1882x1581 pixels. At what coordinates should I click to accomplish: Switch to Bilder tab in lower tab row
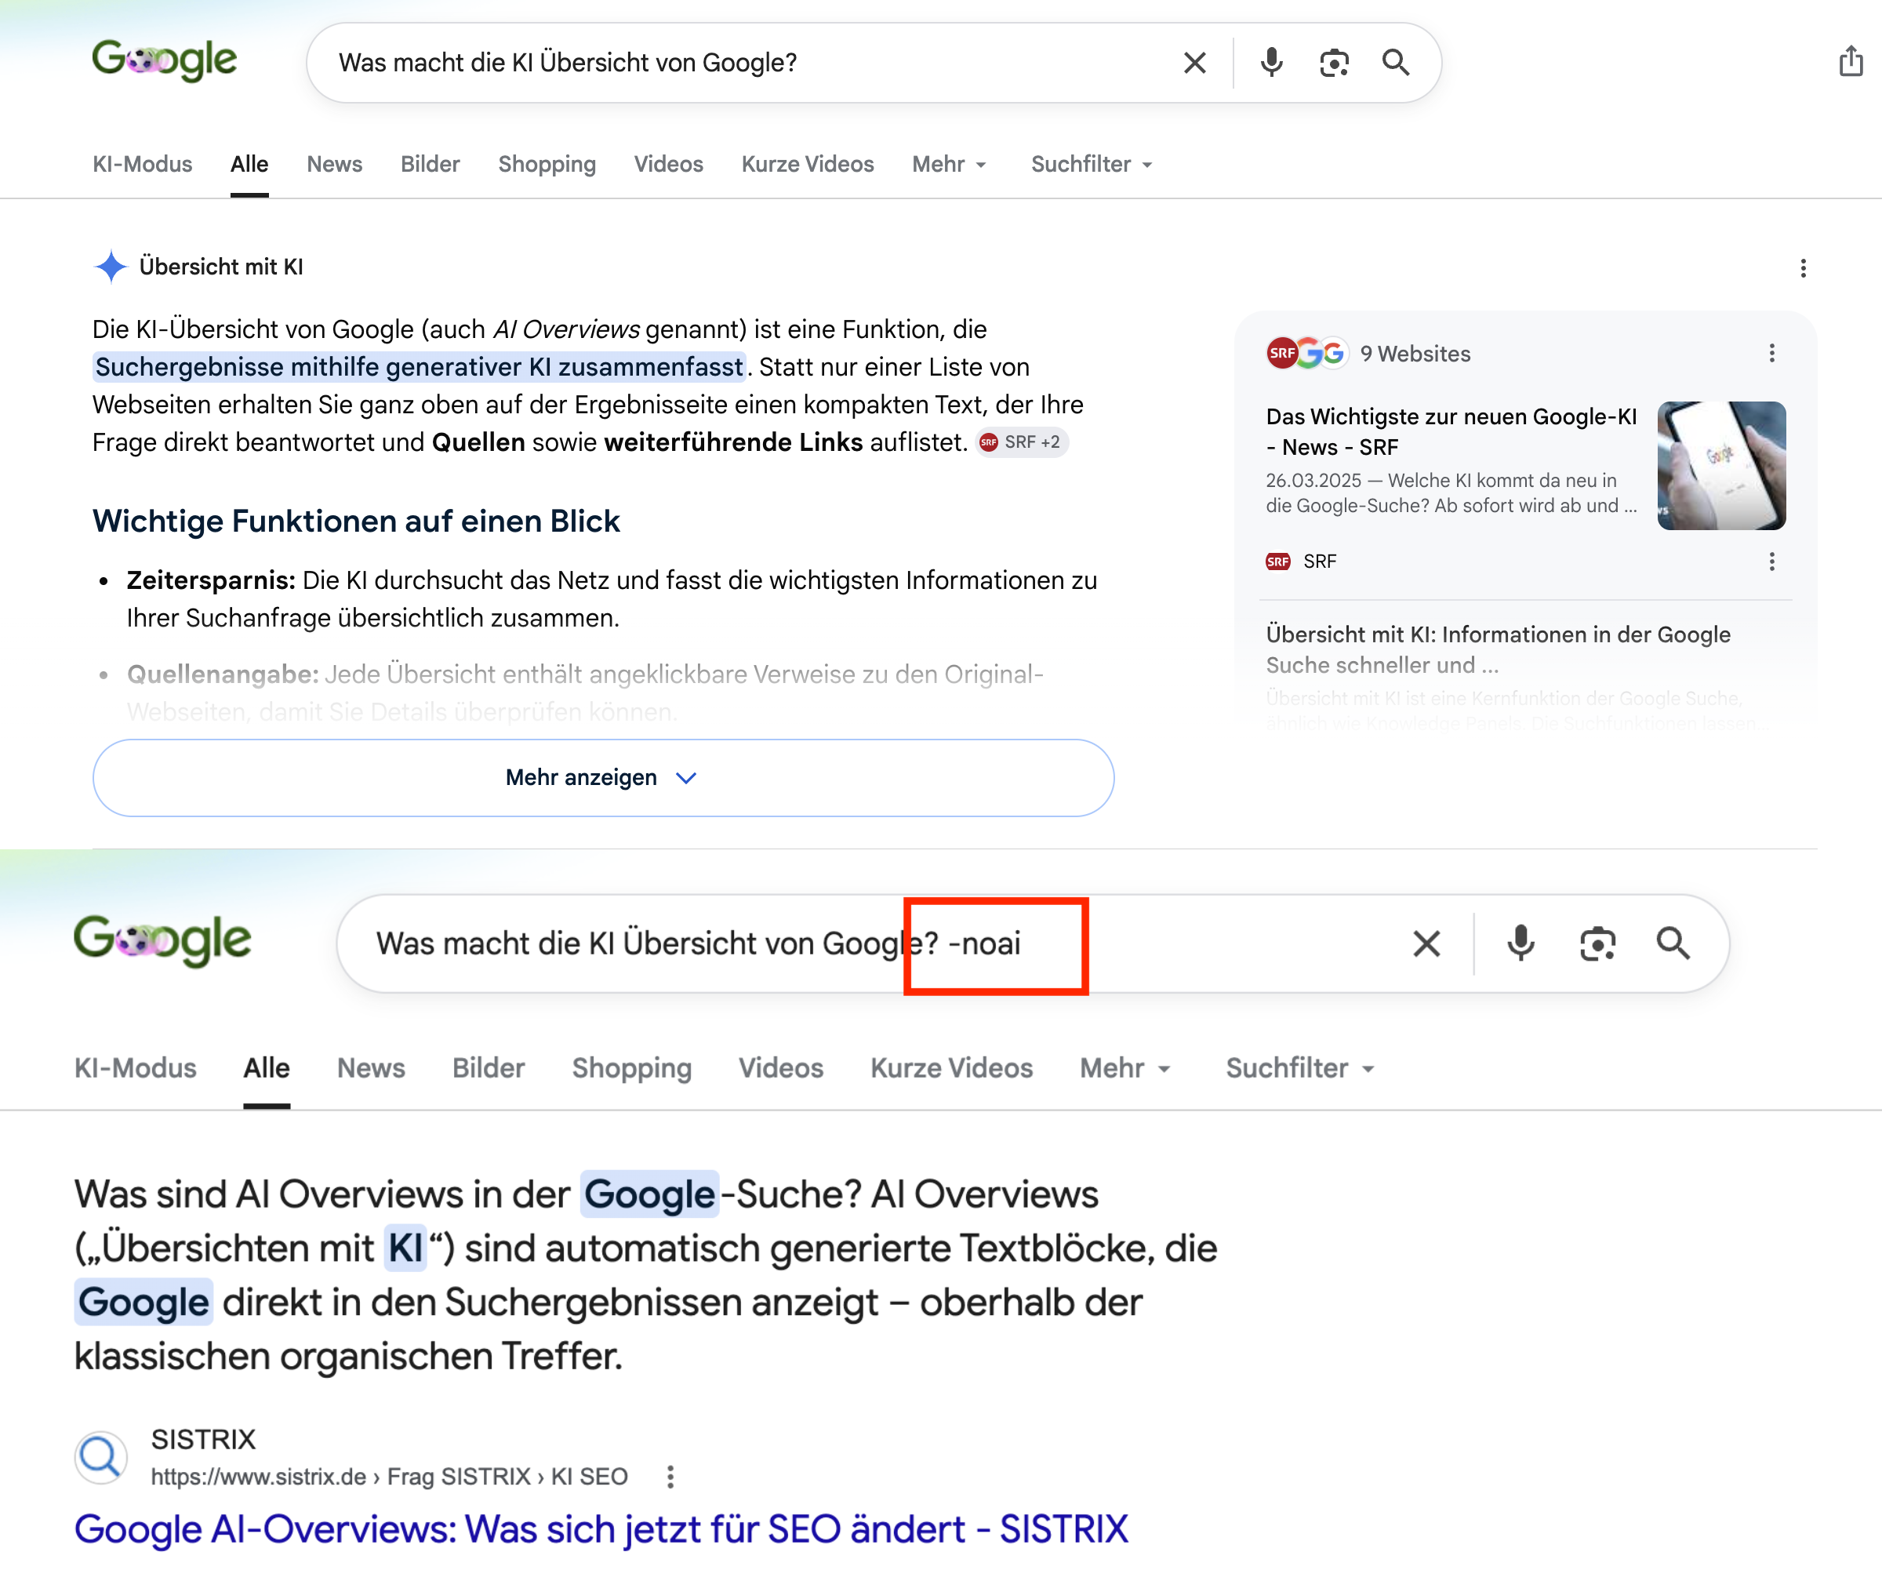pyautogui.click(x=489, y=1068)
